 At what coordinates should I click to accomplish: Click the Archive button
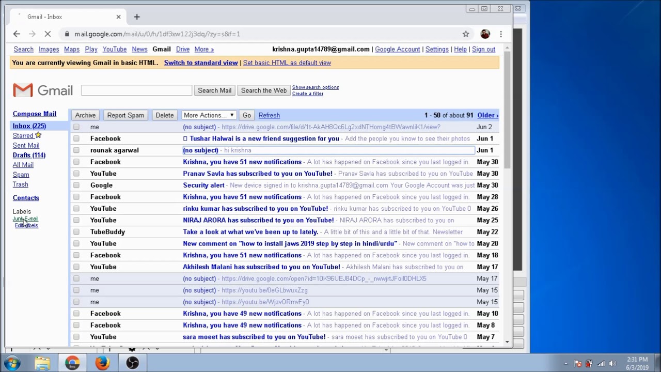(85, 115)
